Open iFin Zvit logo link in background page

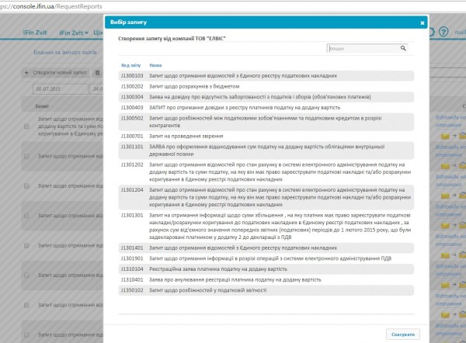[35, 33]
